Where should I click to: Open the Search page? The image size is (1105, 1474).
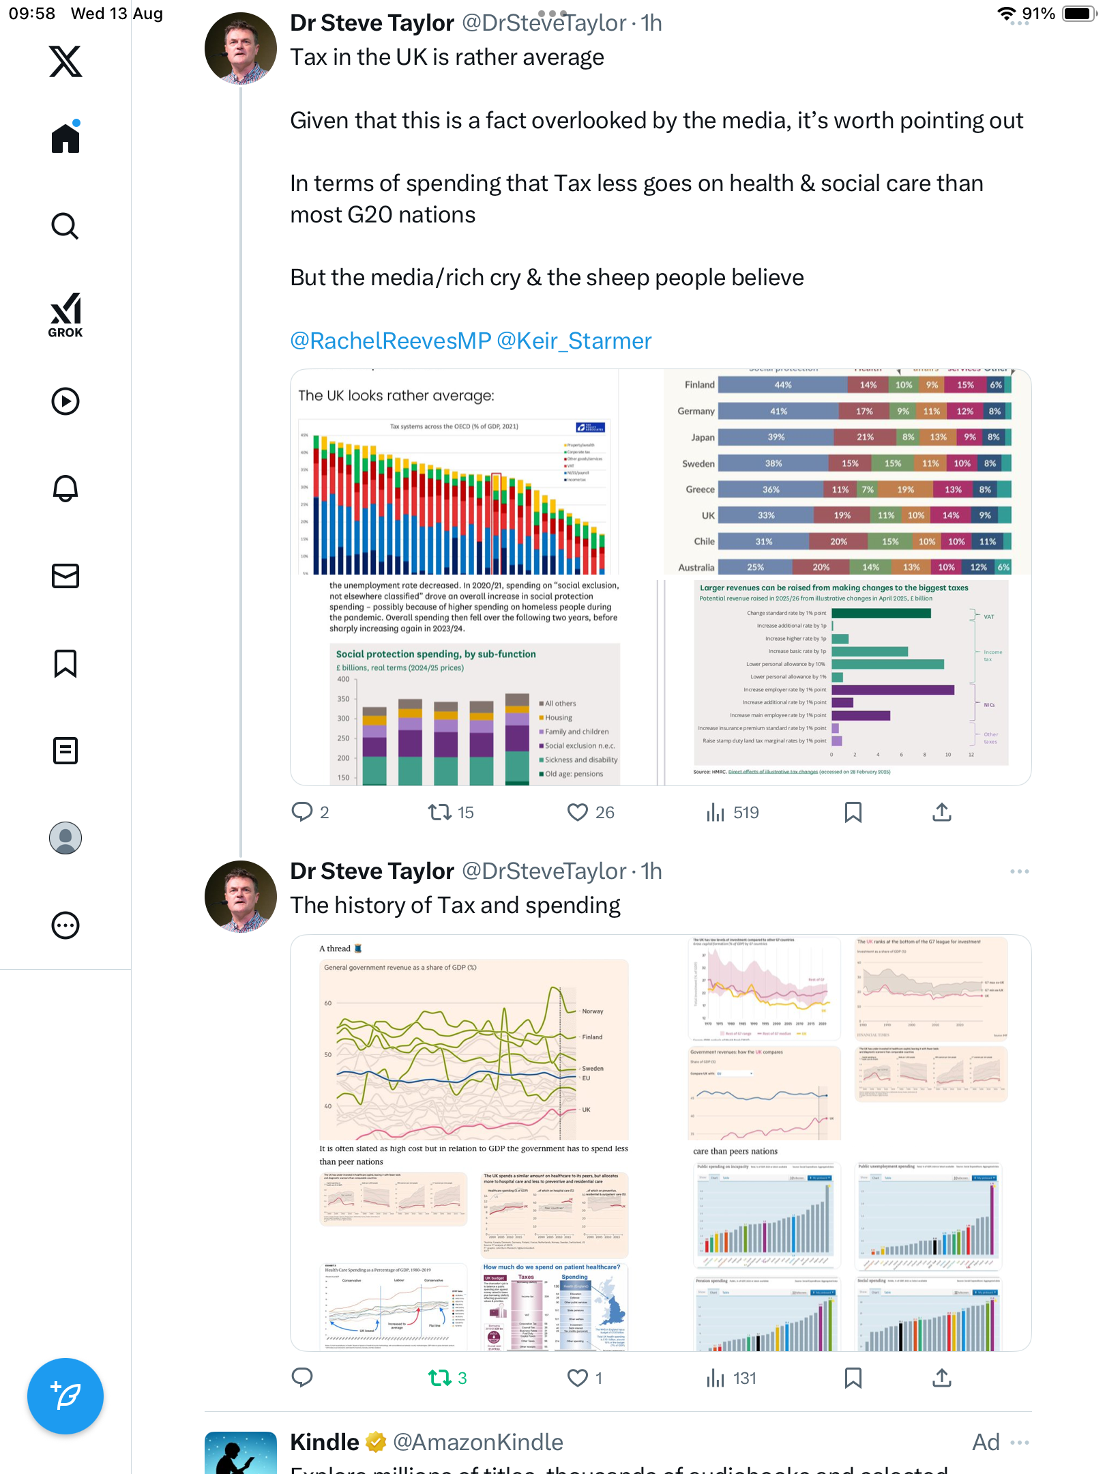(x=65, y=226)
